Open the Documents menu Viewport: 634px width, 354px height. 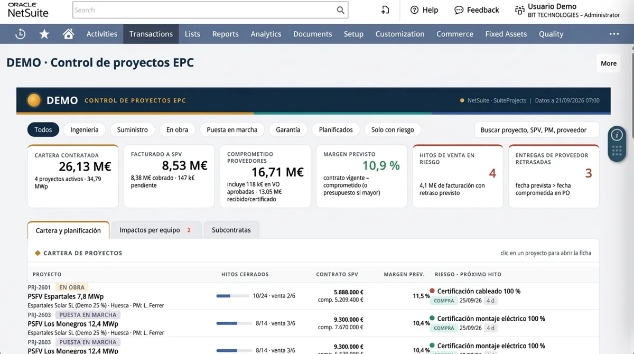[313, 34]
